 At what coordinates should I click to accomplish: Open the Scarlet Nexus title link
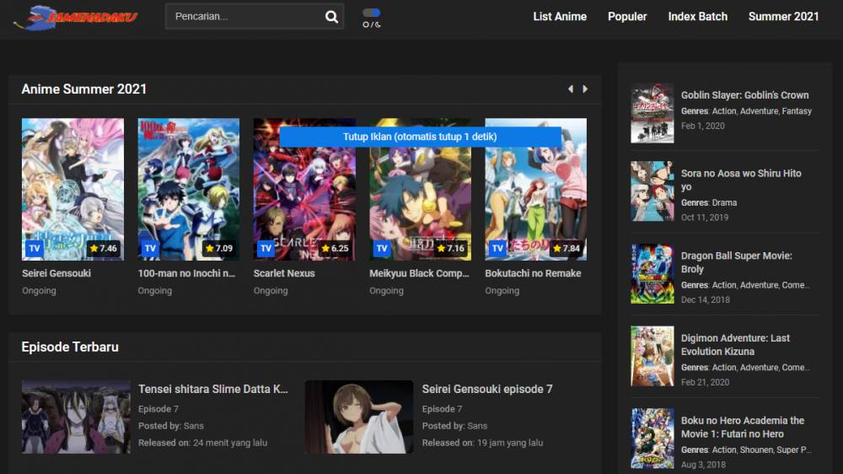click(x=284, y=273)
